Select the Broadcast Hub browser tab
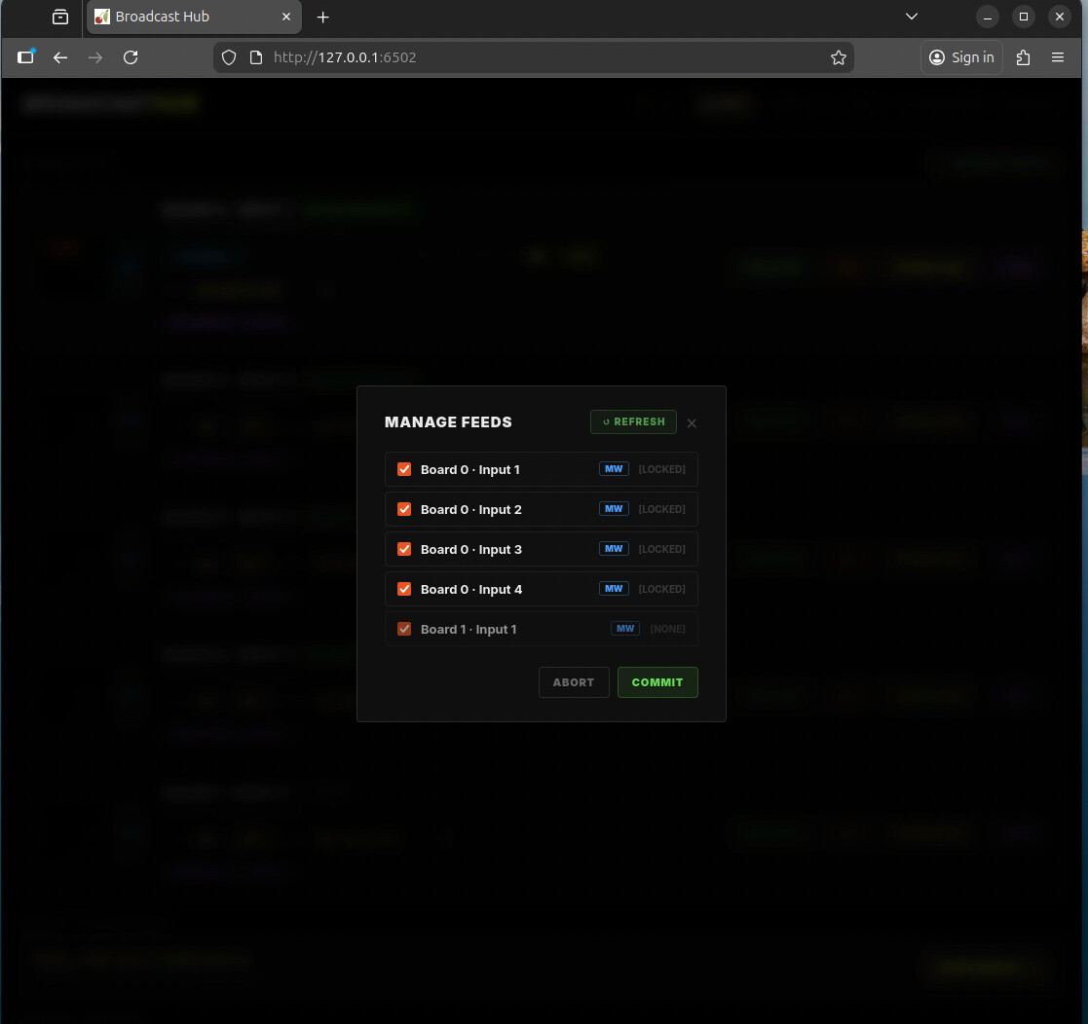Image resolution: width=1088 pixels, height=1024 pixels. (x=185, y=17)
